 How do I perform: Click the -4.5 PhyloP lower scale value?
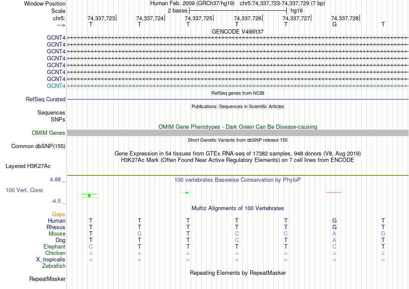coord(56,201)
